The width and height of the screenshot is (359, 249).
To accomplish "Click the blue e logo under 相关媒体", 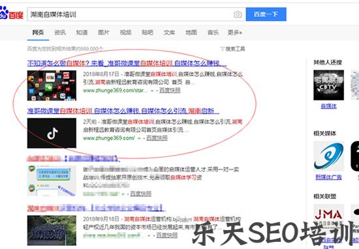I will click(x=328, y=156).
